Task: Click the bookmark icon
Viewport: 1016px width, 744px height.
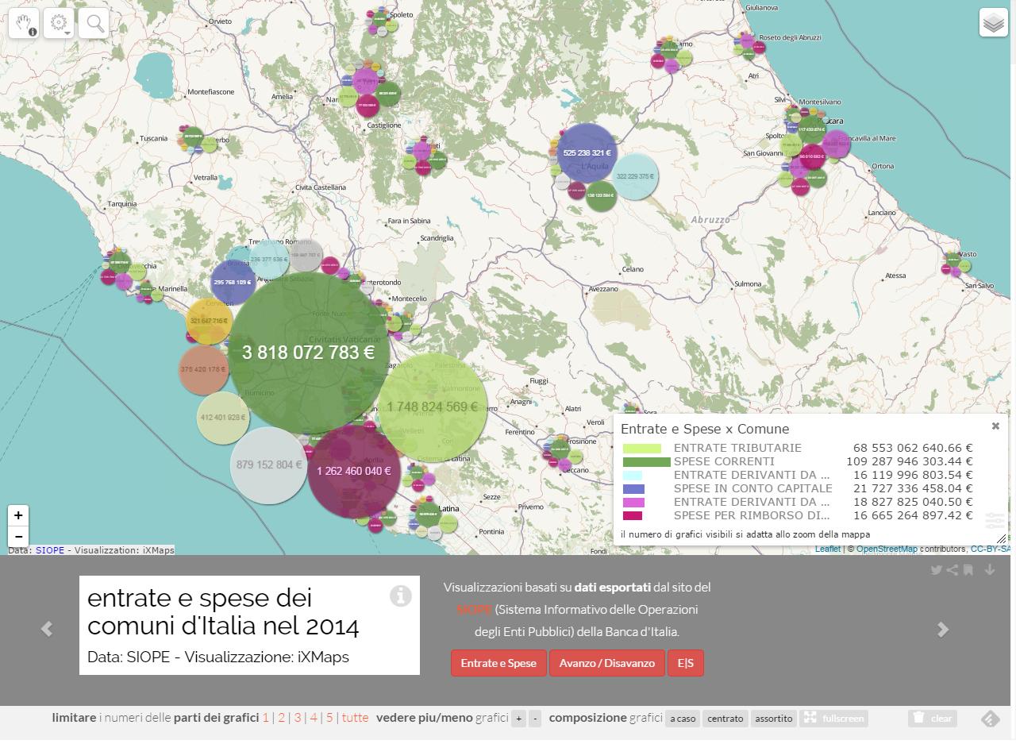Action: point(968,569)
